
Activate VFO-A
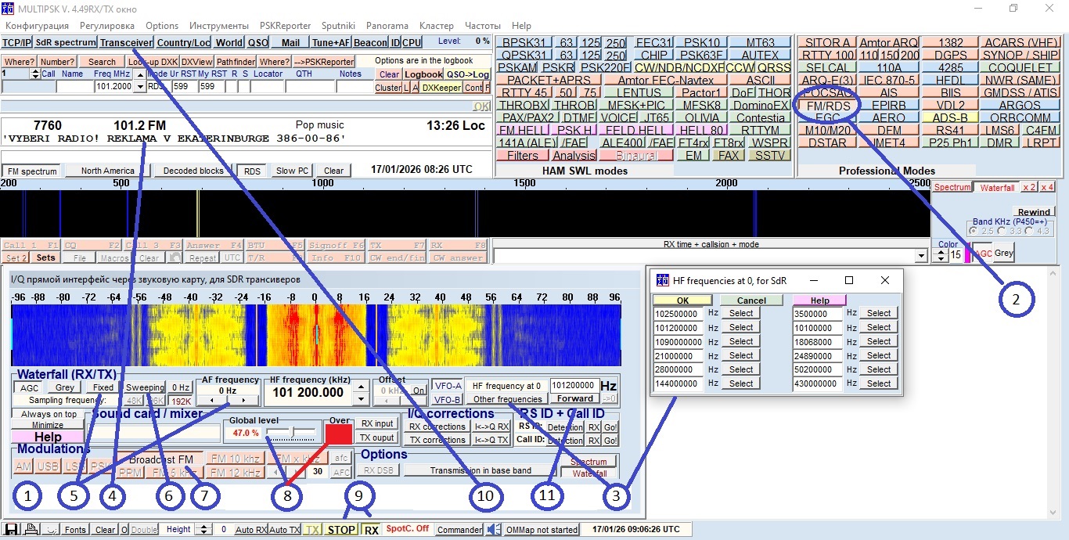point(448,385)
